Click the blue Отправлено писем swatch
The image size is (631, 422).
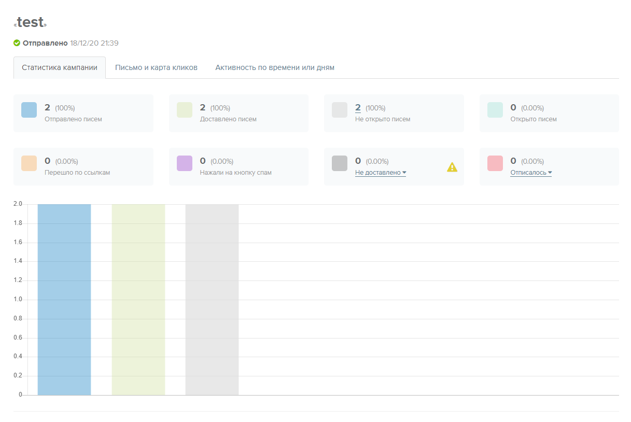[29, 110]
